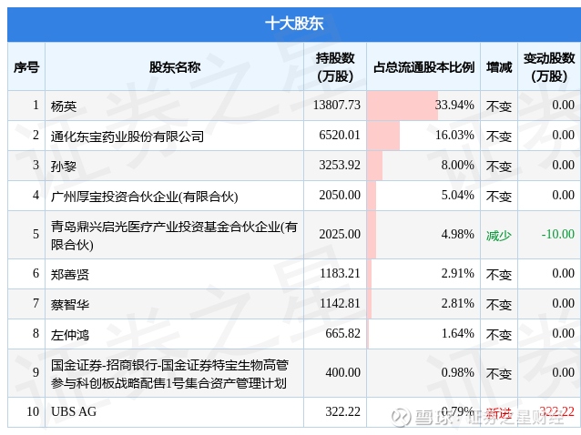Select shareholder 杨英 in row one

point(64,106)
